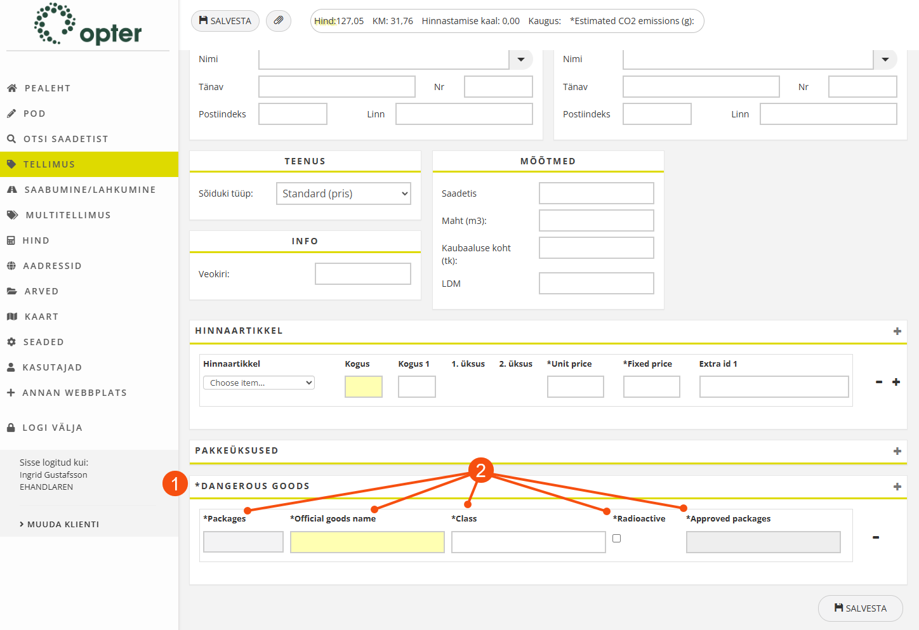Viewport: 919px width, 630px height.
Task: Add a Dangerous Goods row with plus
Action: tap(897, 487)
